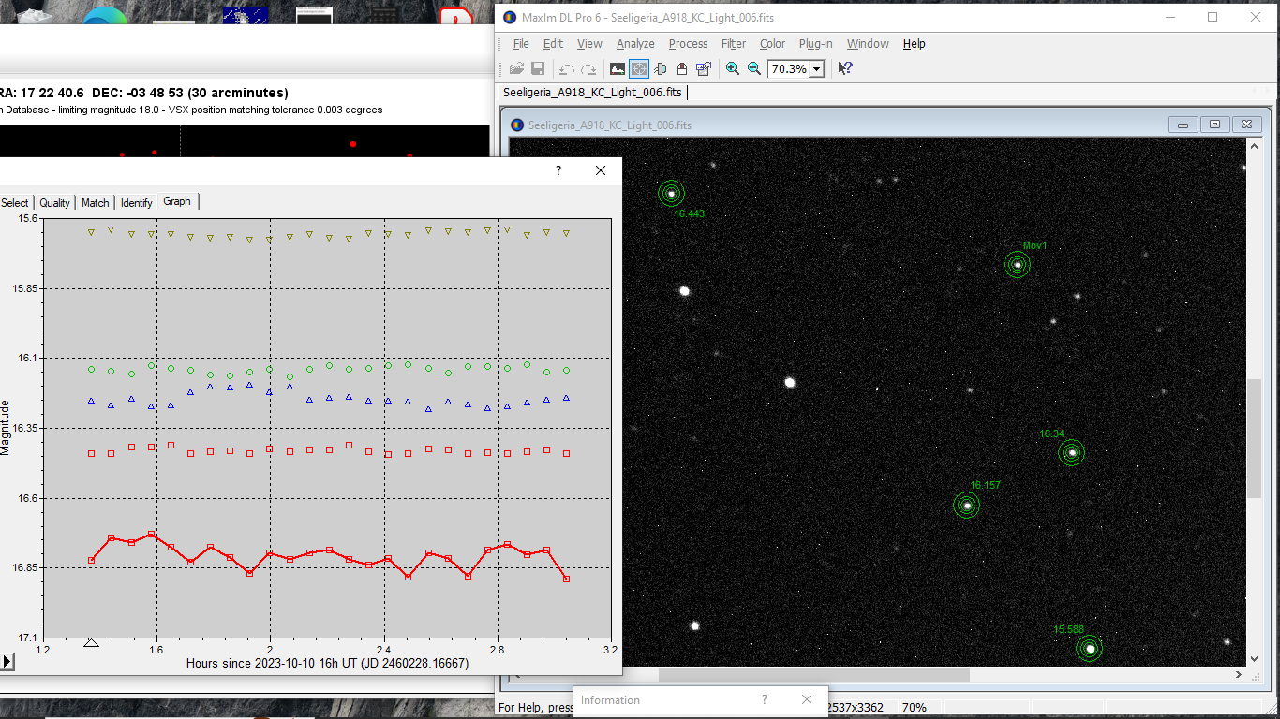Click the image window's document icon
The width and height of the screenshot is (1280, 719).
[517, 125]
